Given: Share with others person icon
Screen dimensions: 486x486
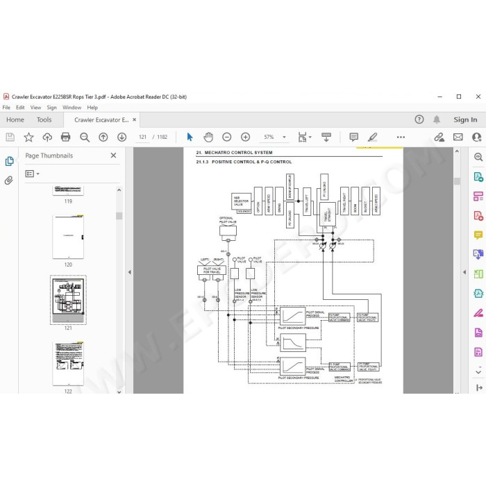Looking at the screenshot, I should click(476, 137).
